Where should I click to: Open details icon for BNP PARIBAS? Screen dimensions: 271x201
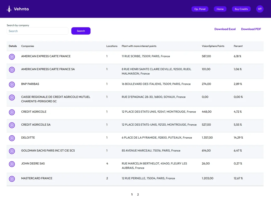tap(12, 84)
